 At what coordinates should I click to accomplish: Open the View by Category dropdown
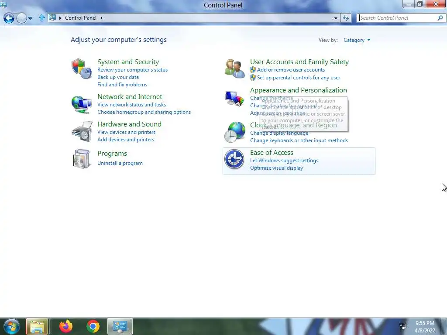[x=357, y=40]
